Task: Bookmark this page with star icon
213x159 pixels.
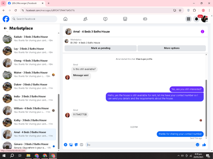Action: click(x=180, y=10)
